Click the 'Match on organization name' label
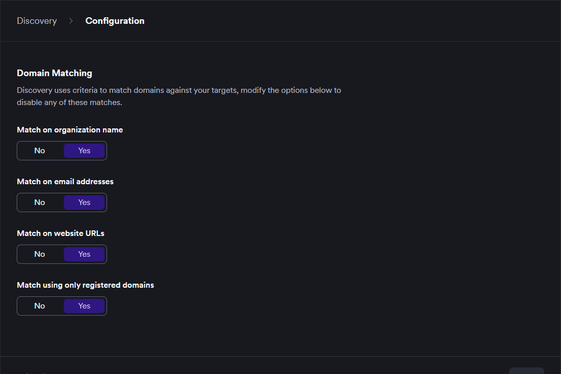The width and height of the screenshot is (561, 374). coord(69,130)
